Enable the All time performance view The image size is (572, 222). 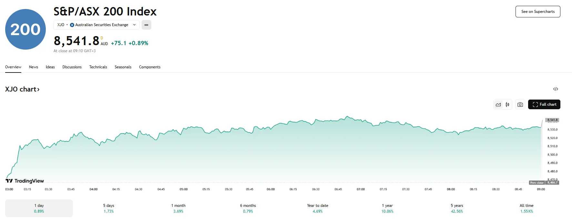tap(527, 208)
